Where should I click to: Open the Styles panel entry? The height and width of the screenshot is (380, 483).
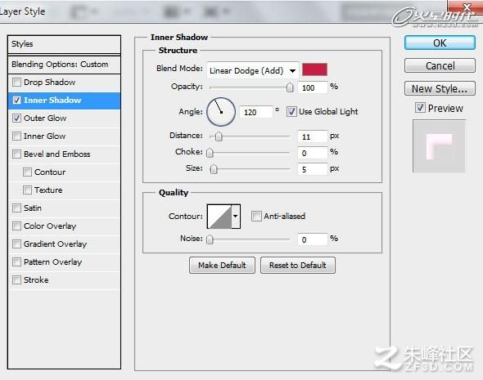(x=64, y=44)
